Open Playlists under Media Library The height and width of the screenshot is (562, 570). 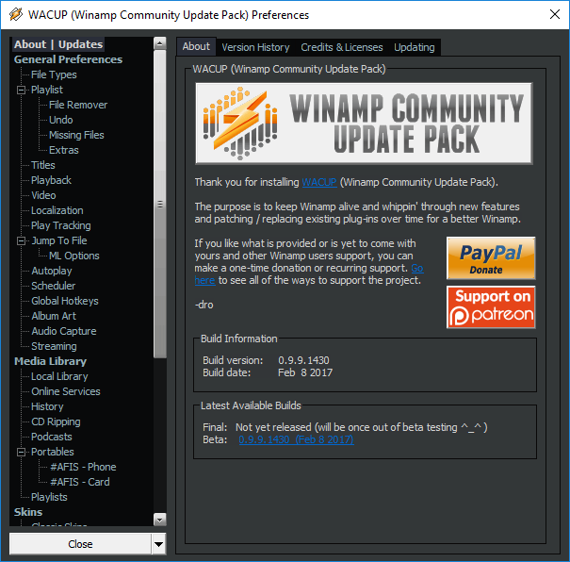point(49,498)
